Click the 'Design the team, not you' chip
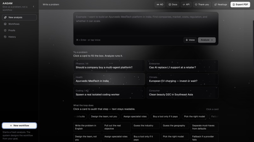 104,117
